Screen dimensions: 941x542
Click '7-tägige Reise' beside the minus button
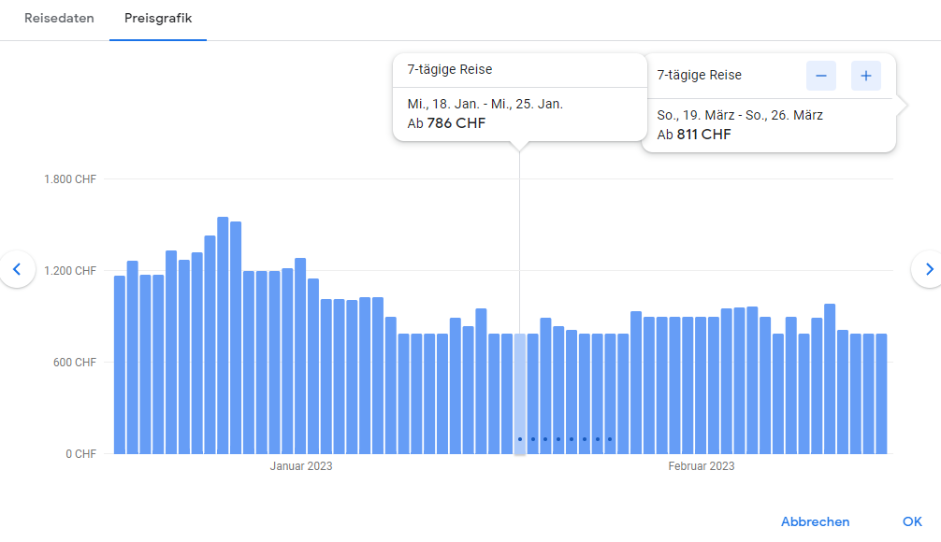point(699,76)
